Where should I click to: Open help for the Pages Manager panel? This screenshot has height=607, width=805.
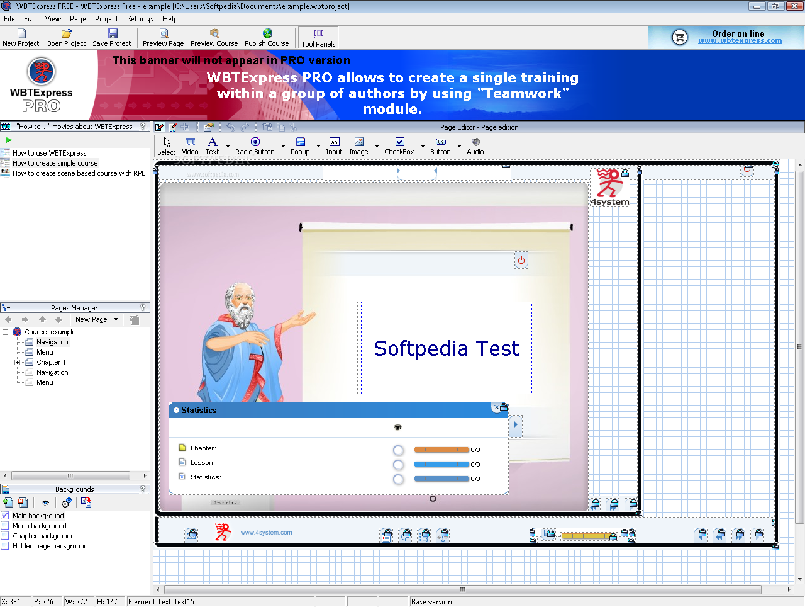click(143, 307)
